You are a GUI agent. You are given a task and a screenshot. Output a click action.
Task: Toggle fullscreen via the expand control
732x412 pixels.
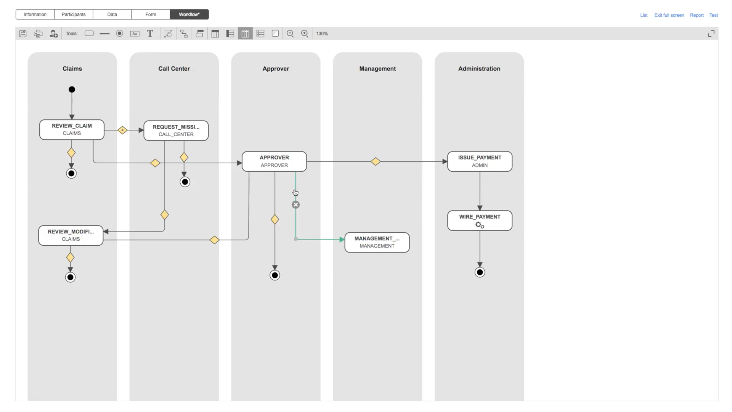711,33
